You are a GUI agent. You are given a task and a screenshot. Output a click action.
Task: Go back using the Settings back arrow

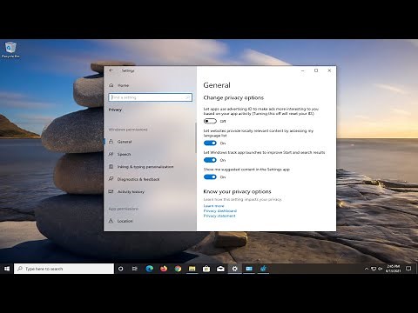click(111, 70)
